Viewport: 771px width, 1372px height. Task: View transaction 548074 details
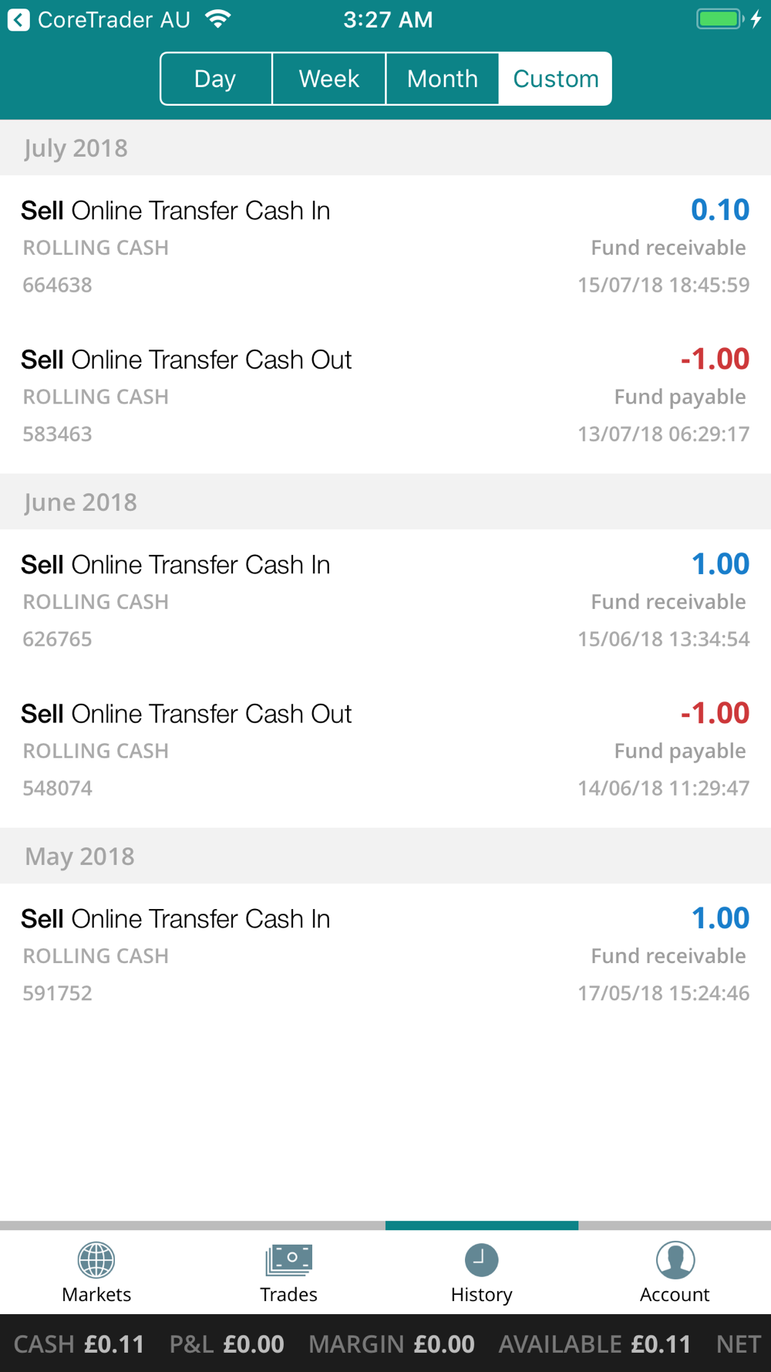tap(385, 751)
